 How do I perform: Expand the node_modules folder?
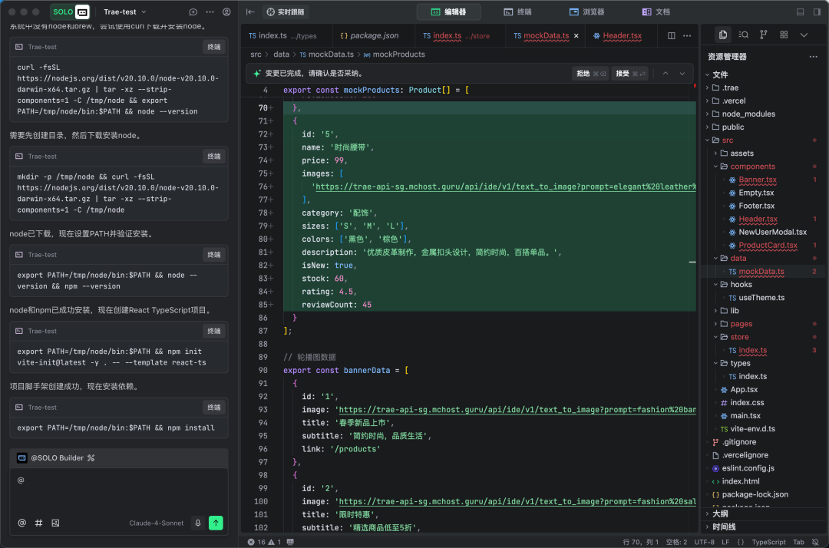point(748,114)
